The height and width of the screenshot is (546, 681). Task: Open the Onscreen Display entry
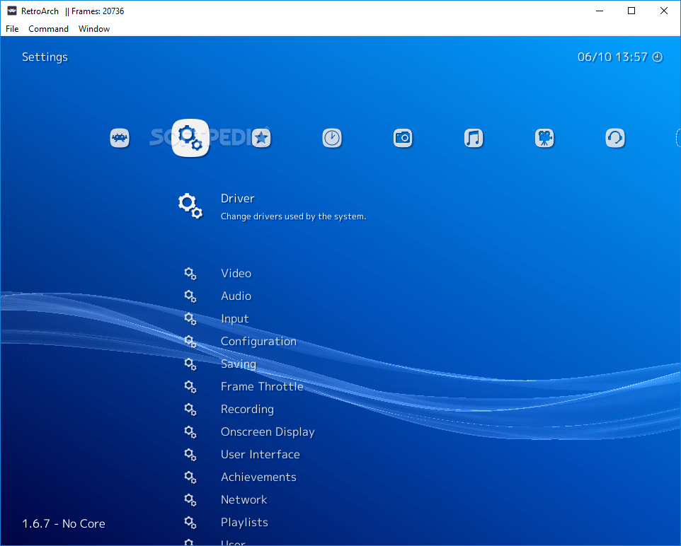(268, 432)
